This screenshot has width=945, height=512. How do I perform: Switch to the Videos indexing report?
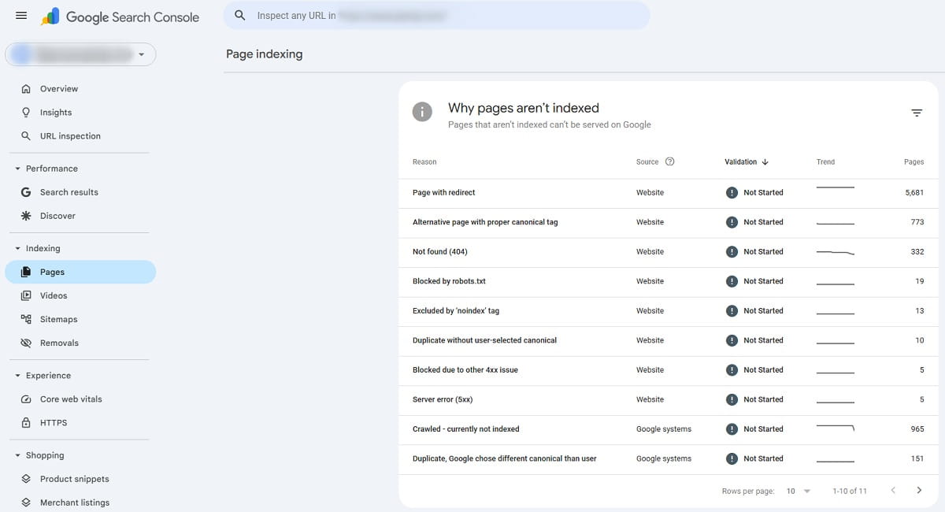(26, 295)
